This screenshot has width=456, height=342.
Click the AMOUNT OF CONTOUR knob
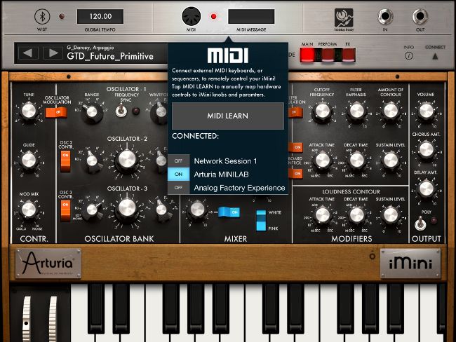(x=391, y=111)
